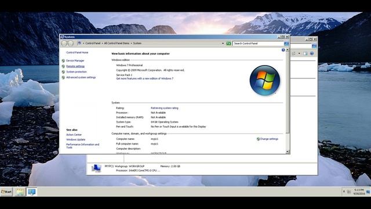Expand the arrow before System breadcrumb
Image resolution: width=371 pixels, height=209 pixels.
pyautogui.click(x=131, y=44)
